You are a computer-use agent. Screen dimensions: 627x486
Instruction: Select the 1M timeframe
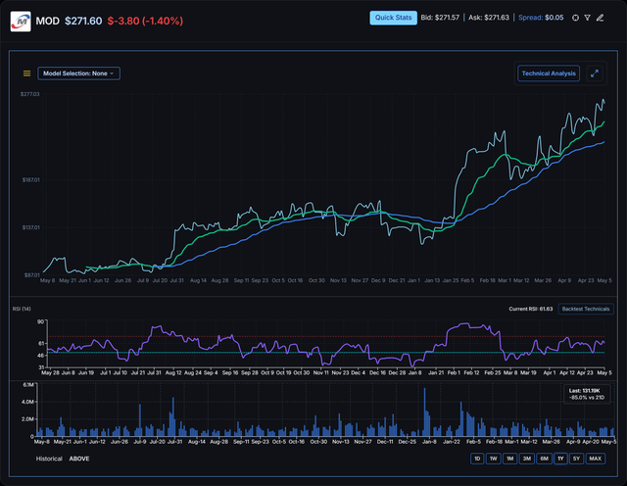(509, 459)
